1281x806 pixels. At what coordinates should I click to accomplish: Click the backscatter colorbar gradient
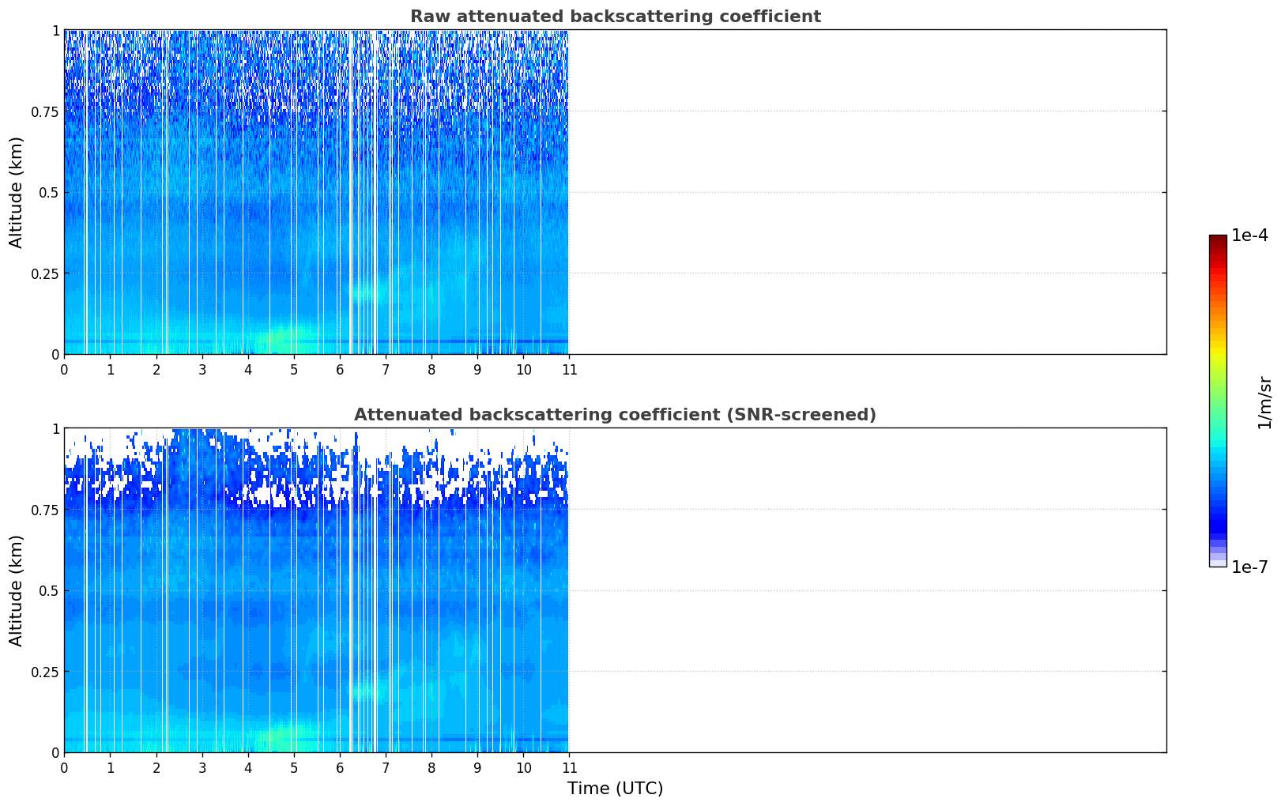pos(1218,401)
